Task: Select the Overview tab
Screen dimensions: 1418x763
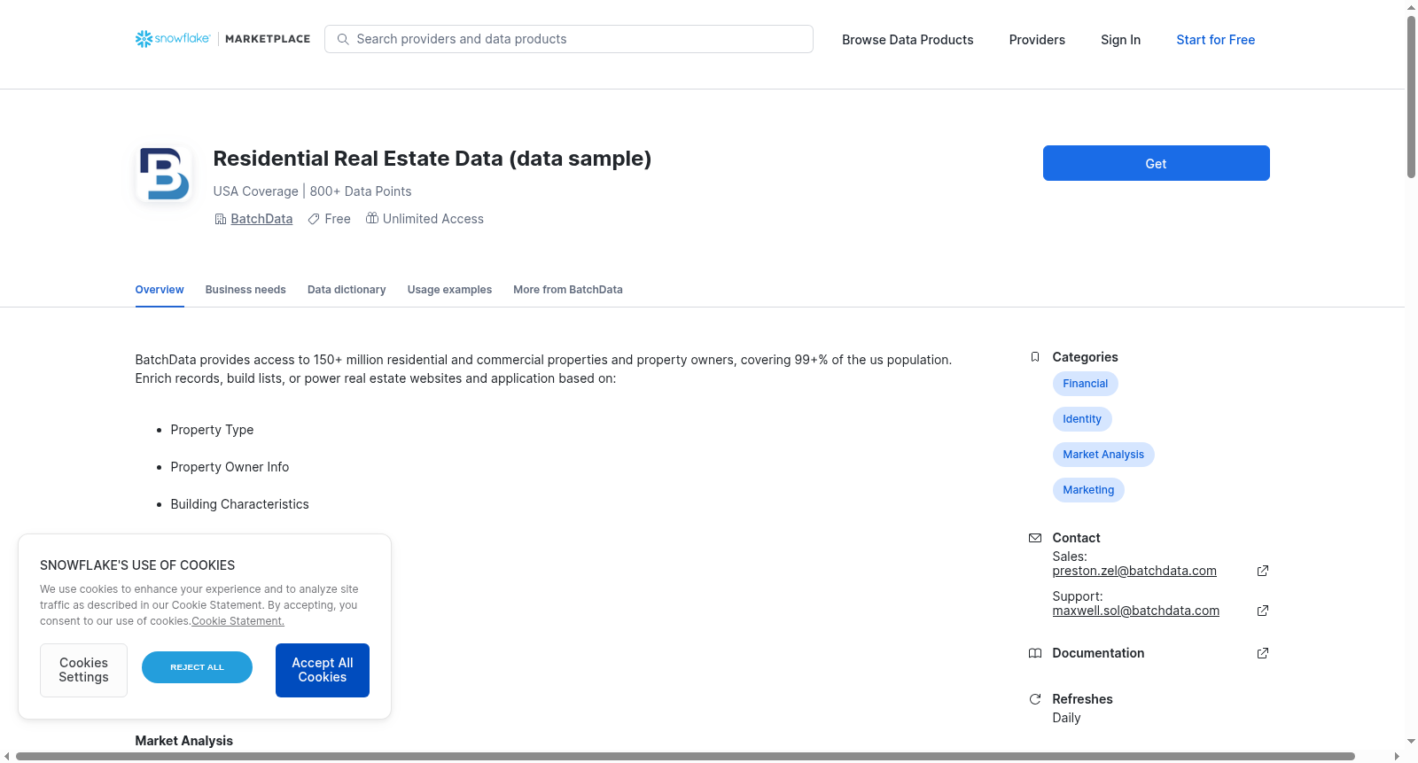Action: (x=160, y=290)
